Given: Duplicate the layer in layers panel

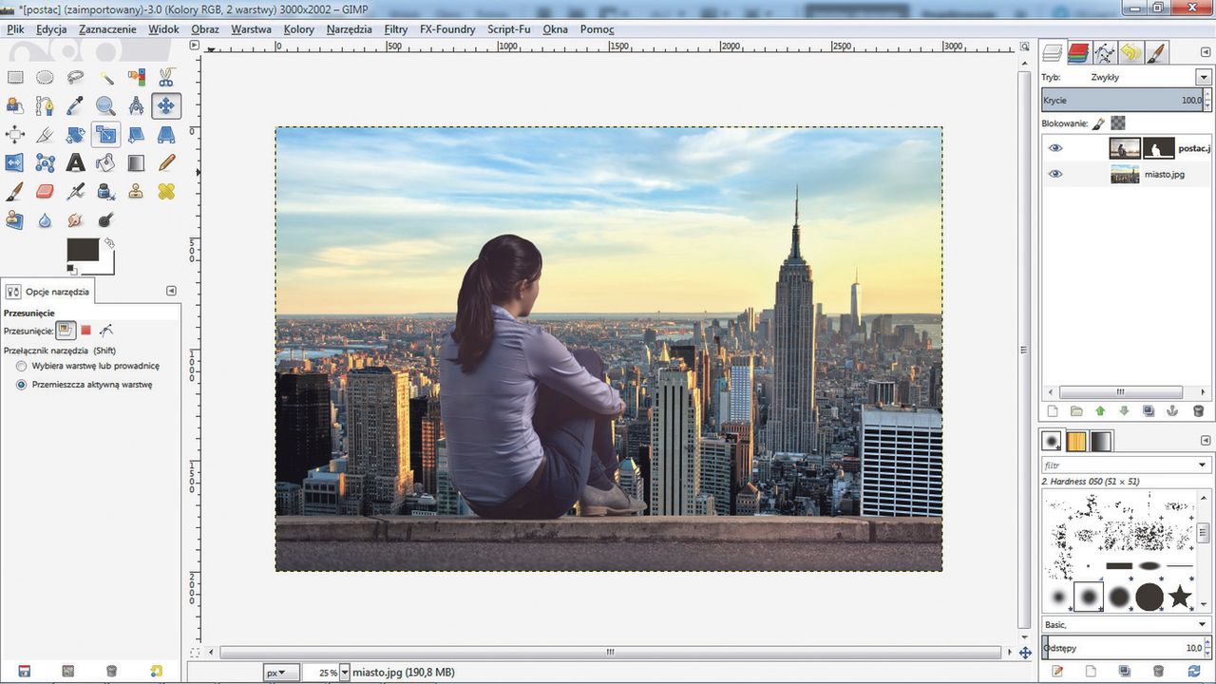Looking at the screenshot, I should 1149,411.
